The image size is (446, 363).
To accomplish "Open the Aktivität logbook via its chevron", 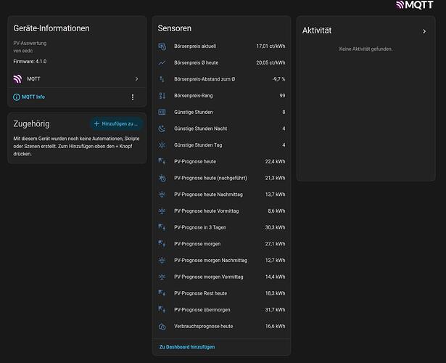I will [424, 31].
